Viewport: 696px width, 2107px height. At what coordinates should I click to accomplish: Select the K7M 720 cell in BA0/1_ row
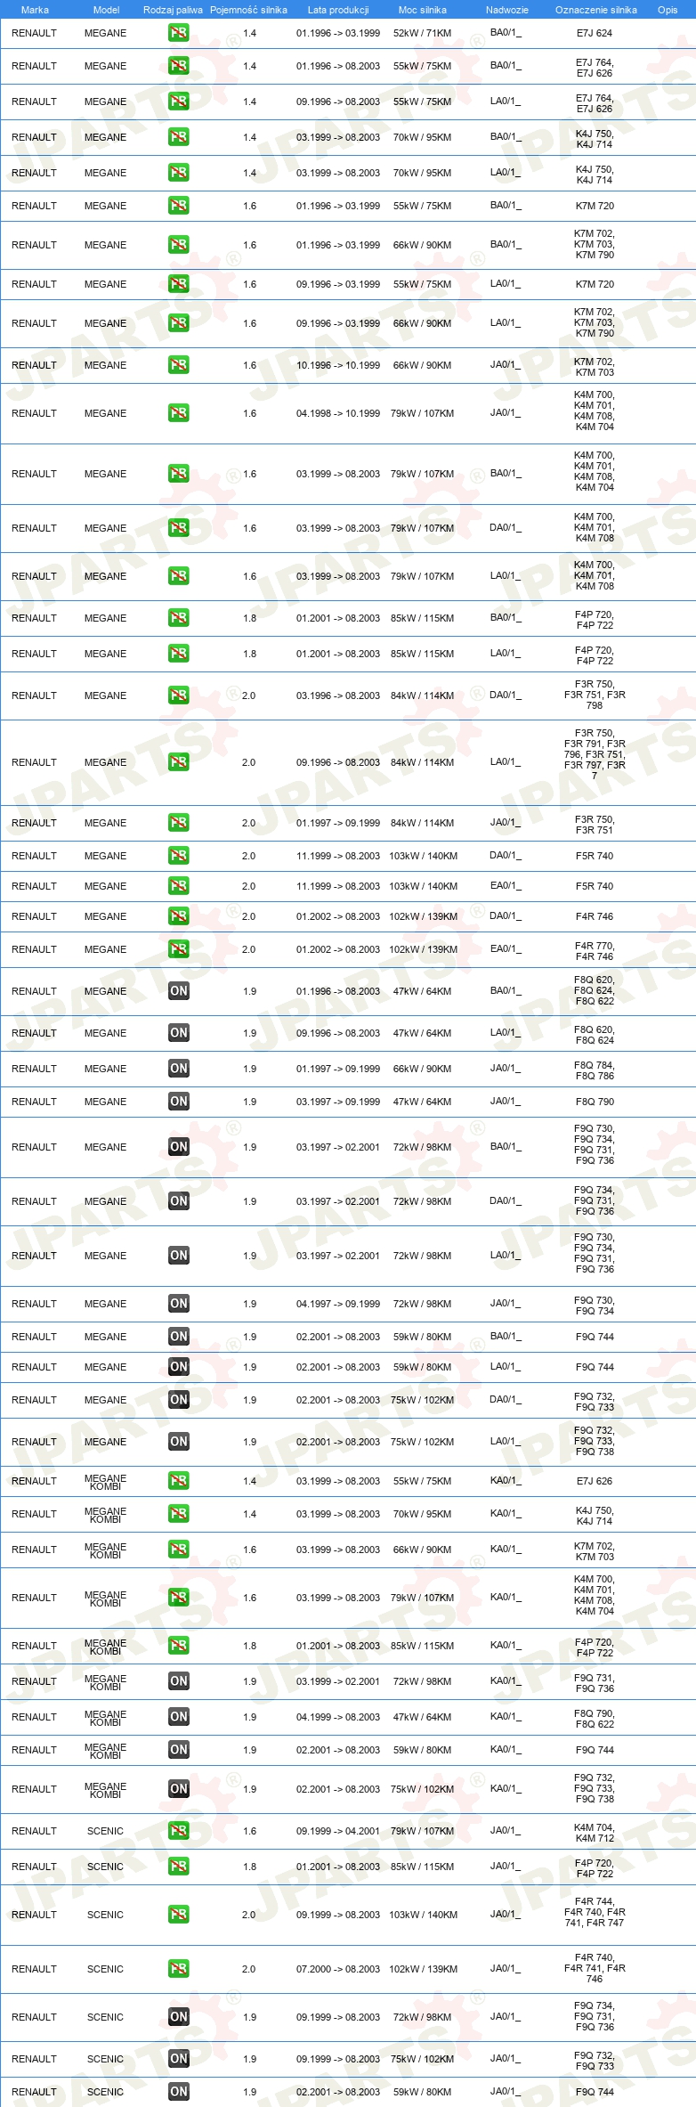point(595,206)
